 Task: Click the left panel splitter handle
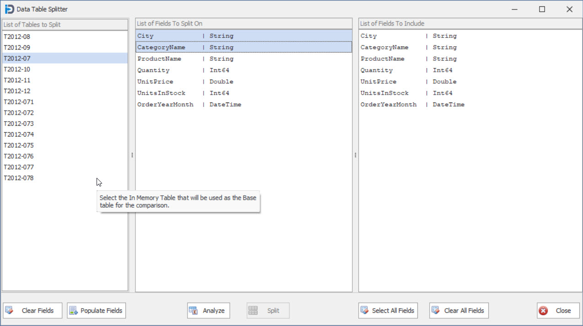tap(132, 155)
